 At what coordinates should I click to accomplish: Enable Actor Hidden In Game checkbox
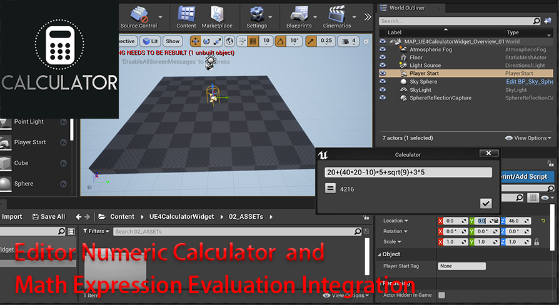pos(441,295)
